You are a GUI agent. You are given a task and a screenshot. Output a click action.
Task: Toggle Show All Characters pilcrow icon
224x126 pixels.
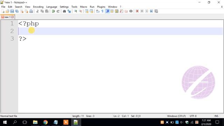(103, 11)
